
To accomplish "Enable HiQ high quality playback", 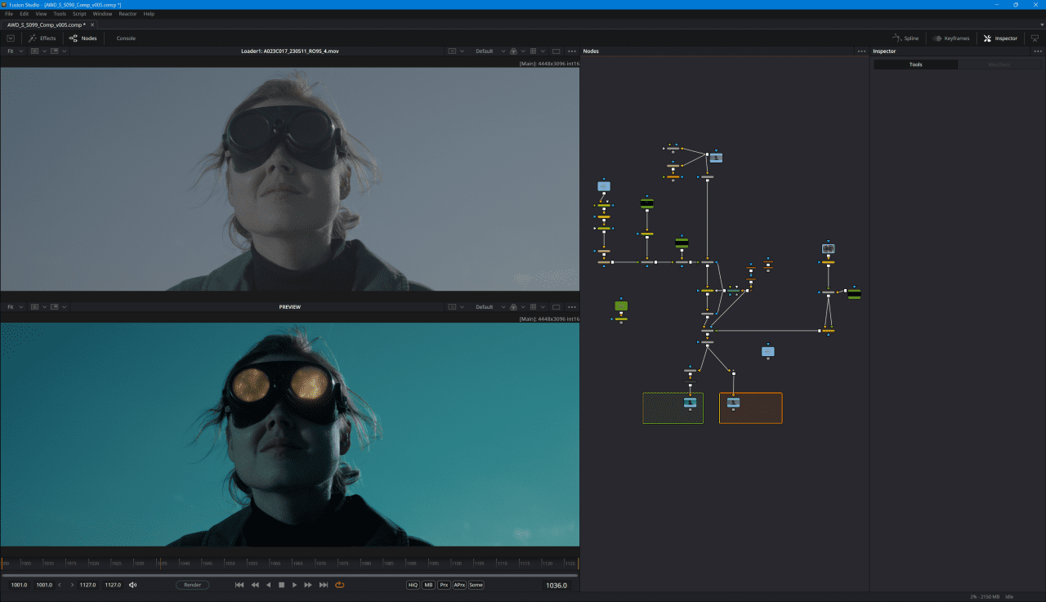I will click(413, 584).
